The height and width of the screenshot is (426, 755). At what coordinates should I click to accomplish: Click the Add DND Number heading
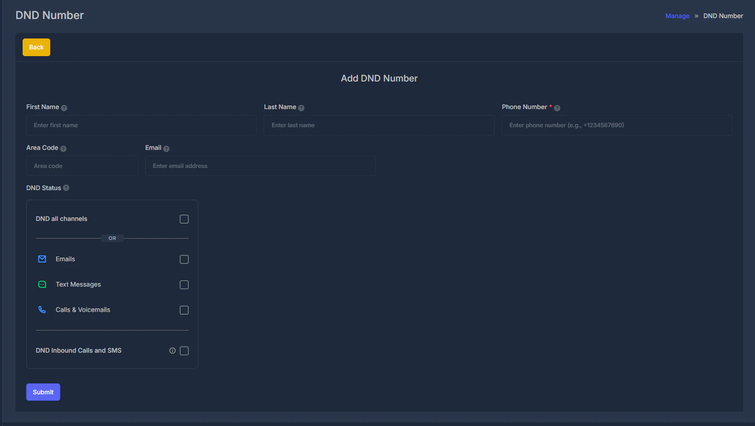pos(379,78)
